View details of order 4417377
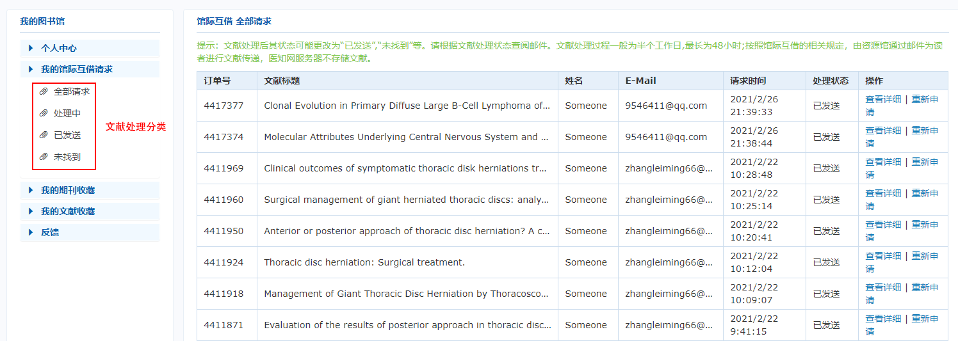The height and width of the screenshot is (341, 958). point(883,99)
